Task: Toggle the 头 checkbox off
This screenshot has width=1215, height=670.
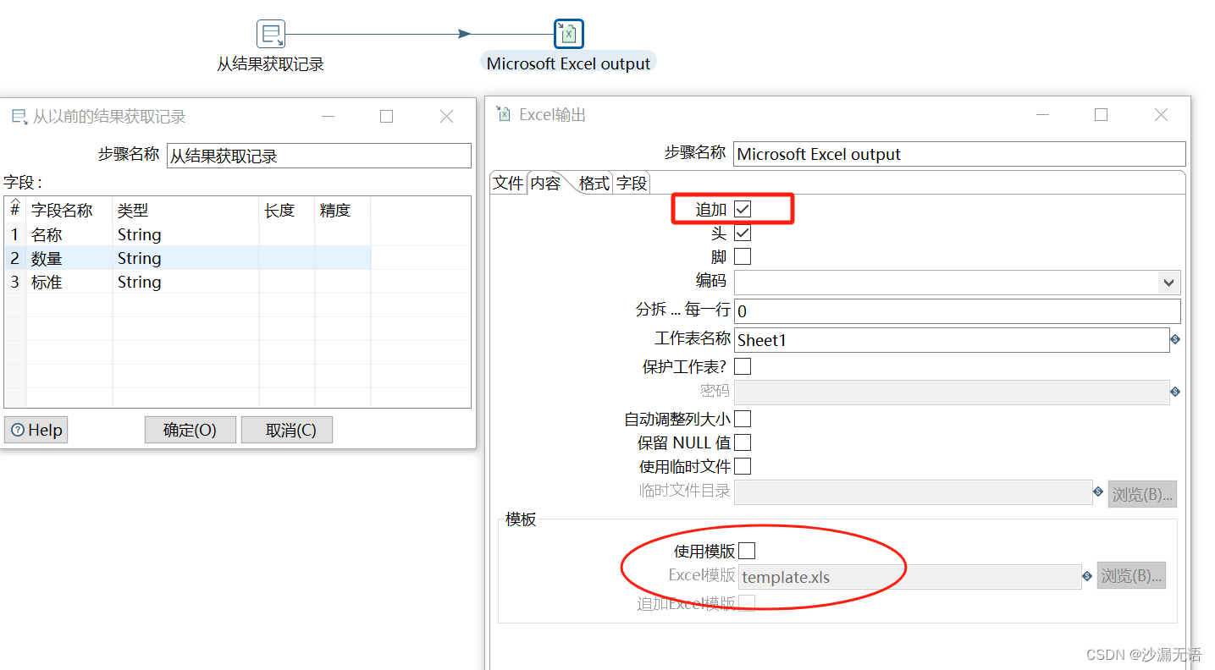Action: pyautogui.click(x=743, y=232)
